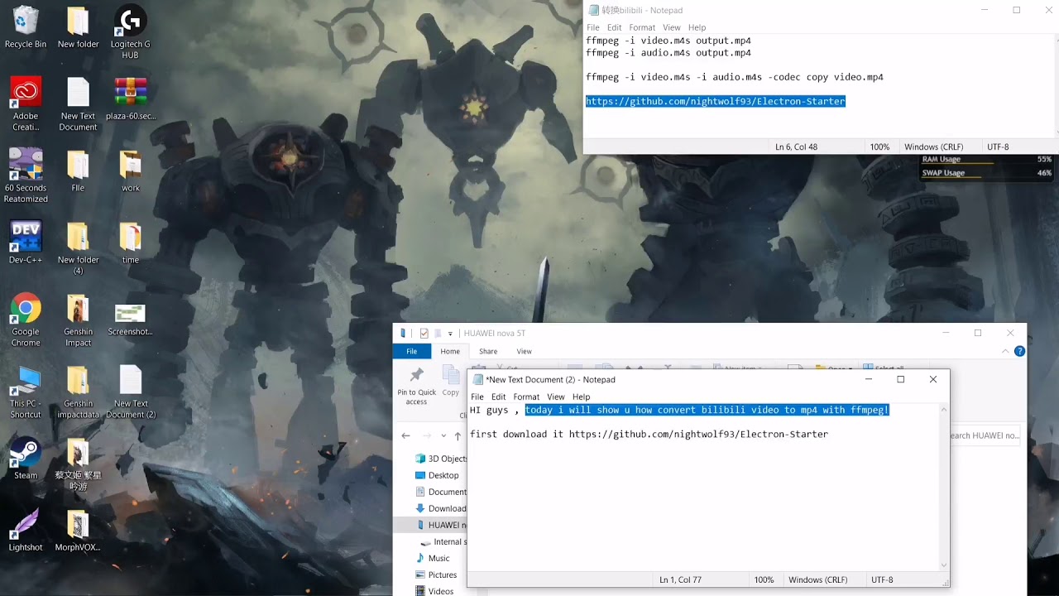
Task: Select the Screenshot image file icon
Action: (x=130, y=319)
